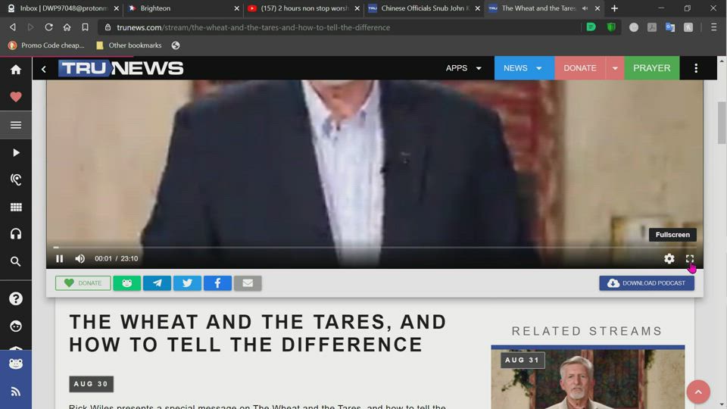This screenshot has height=409, width=727.
Task: Open the arrow dropdown beside DONATE
Action: tap(615, 68)
